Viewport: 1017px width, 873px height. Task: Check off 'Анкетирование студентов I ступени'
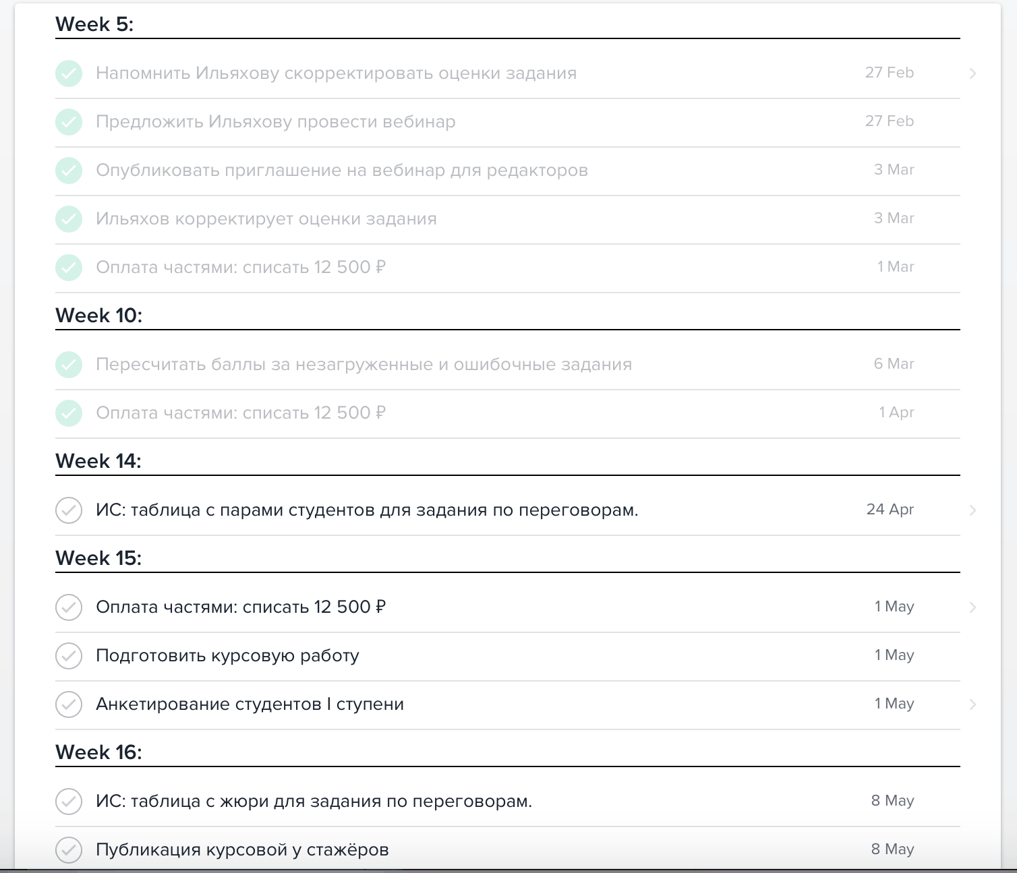click(69, 704)
